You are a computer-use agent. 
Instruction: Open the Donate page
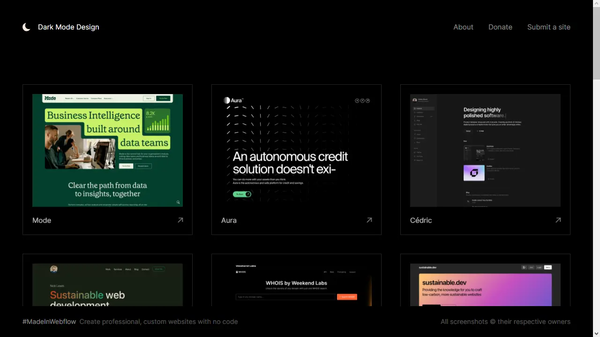[x=500, y=27]
